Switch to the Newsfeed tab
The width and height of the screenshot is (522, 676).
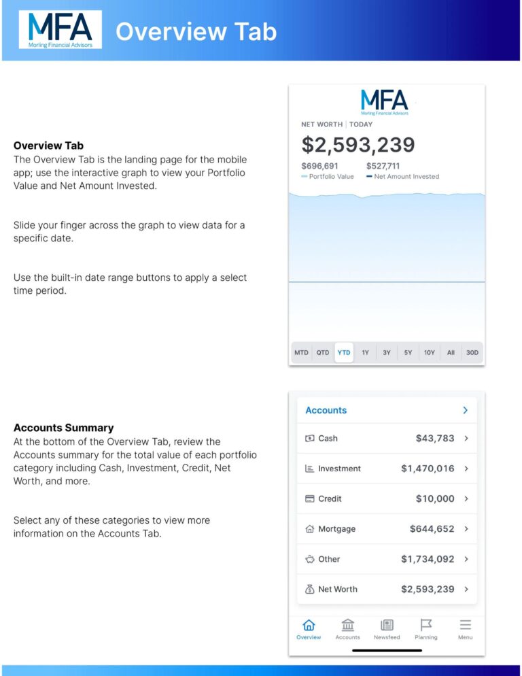[387, 630]
